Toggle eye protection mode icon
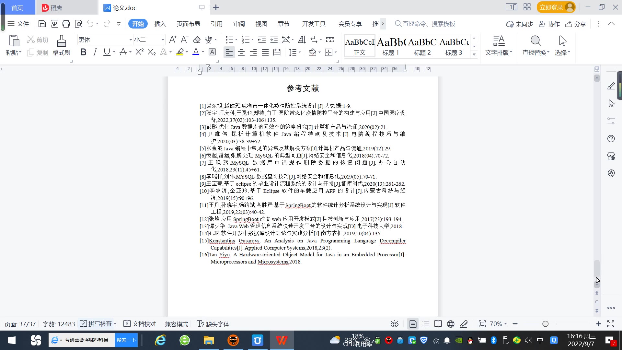The width and height of the screenshot is (622, 350). pos(394,324)
